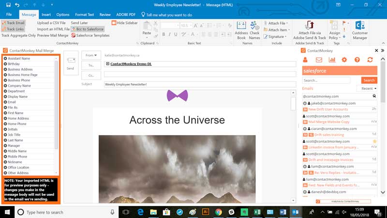Open the File tab
Viewport: 387px width, 218px height.
coord(9,15)
